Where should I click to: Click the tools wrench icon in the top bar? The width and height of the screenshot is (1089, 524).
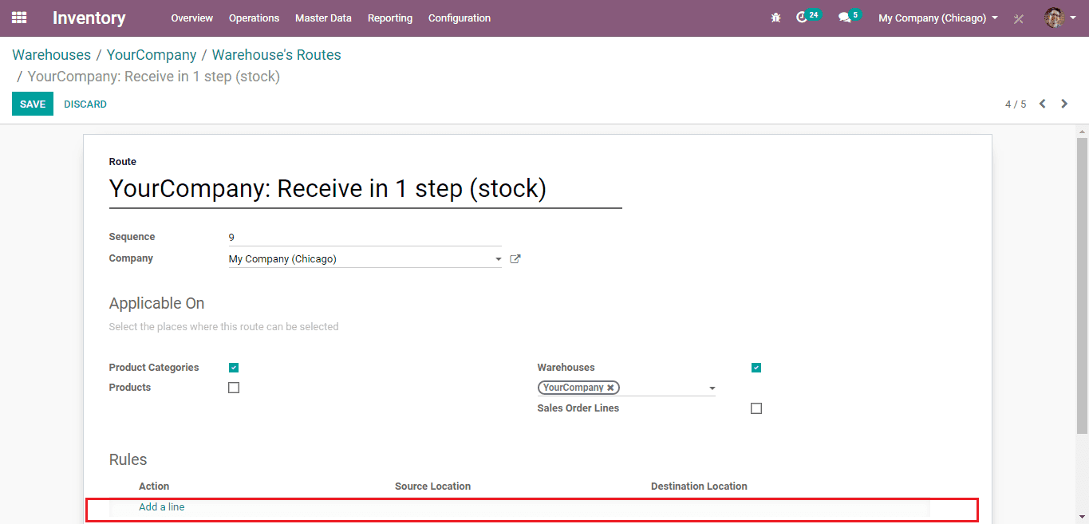(1019, 18)
